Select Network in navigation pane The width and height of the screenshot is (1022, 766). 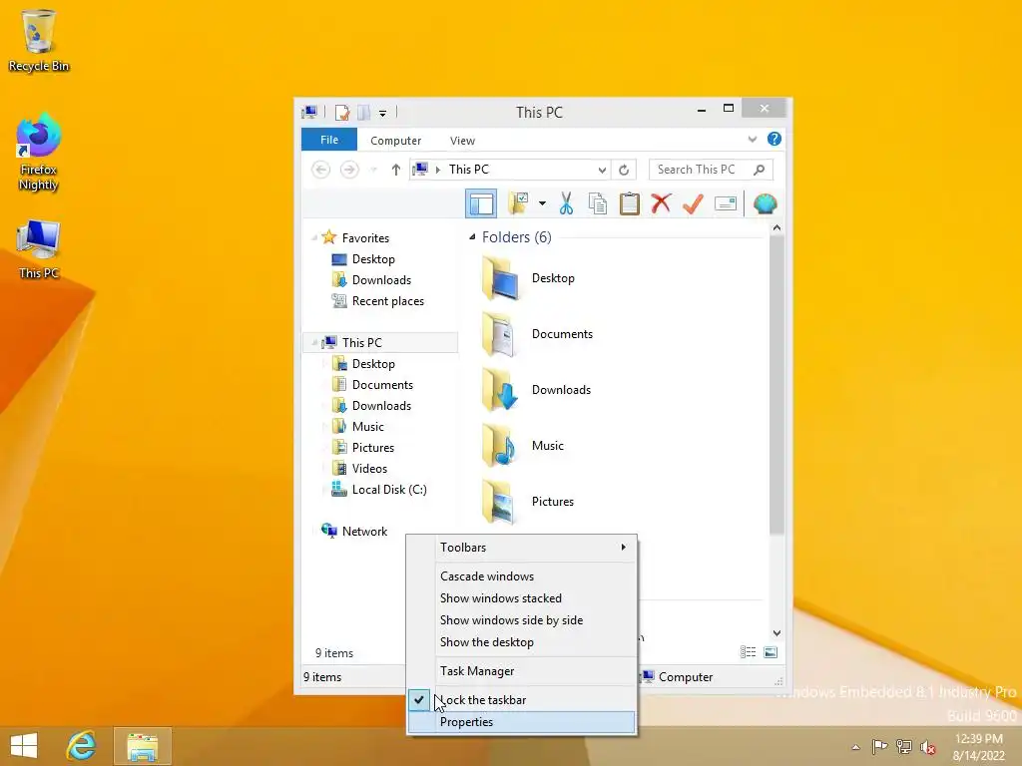click(x=364, y=532)
